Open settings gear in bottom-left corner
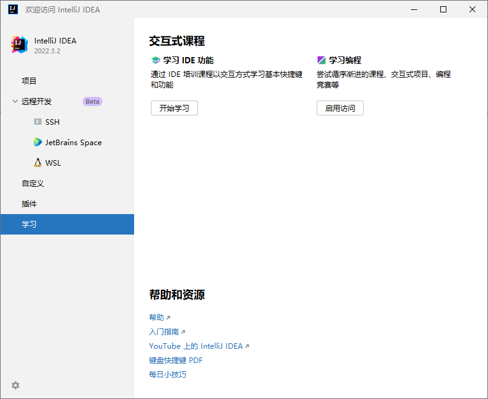This screenshot has width=488, height=399. pos(16,385)
